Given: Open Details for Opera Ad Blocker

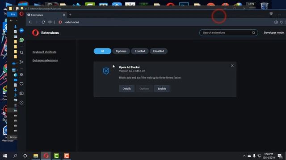Looking at the screenshot, I should coord(126,89).
